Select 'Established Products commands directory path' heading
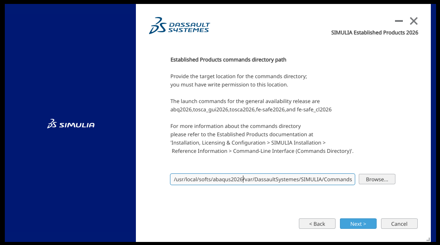Viewport: 440px width, 245px height. [228, 60]
